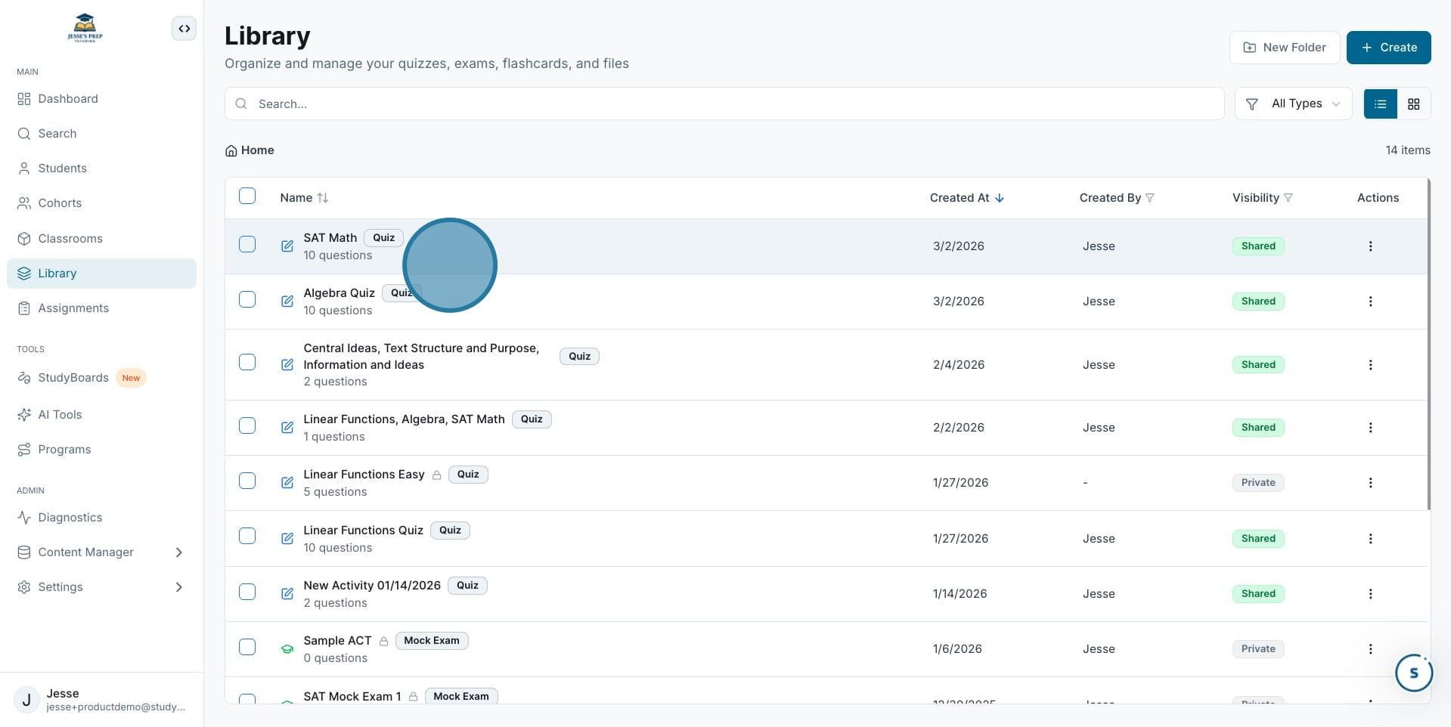Focus the library search field

pyautogui.click(x=724, y=104)
